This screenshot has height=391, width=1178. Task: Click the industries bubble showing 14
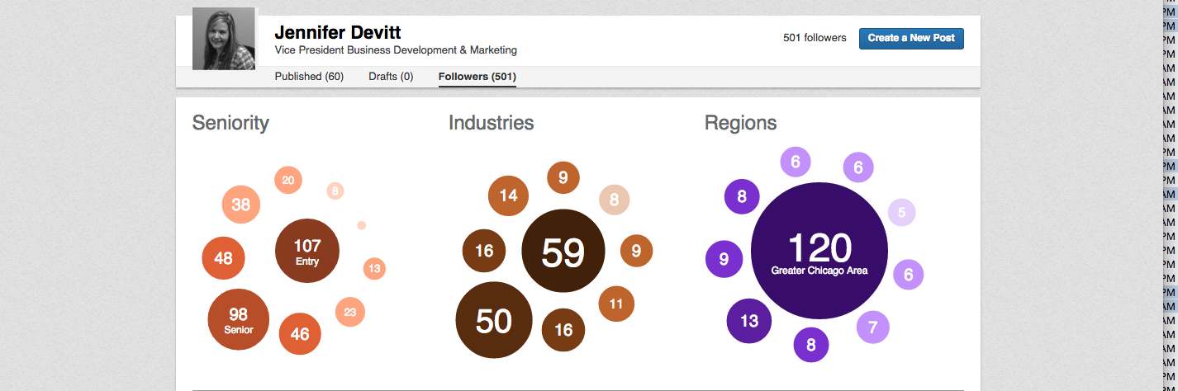point(508,195)
